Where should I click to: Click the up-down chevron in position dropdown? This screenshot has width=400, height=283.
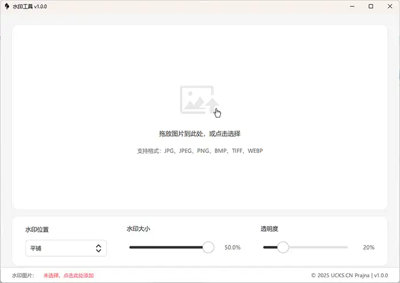point(98,248)
